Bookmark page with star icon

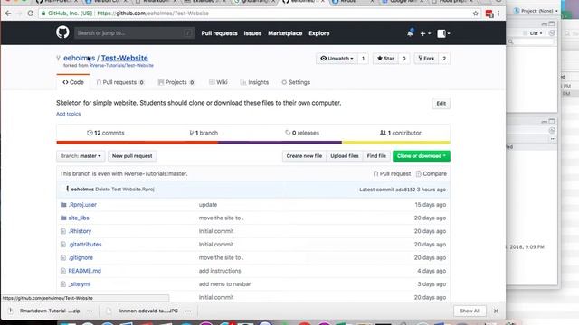point(475,14)
